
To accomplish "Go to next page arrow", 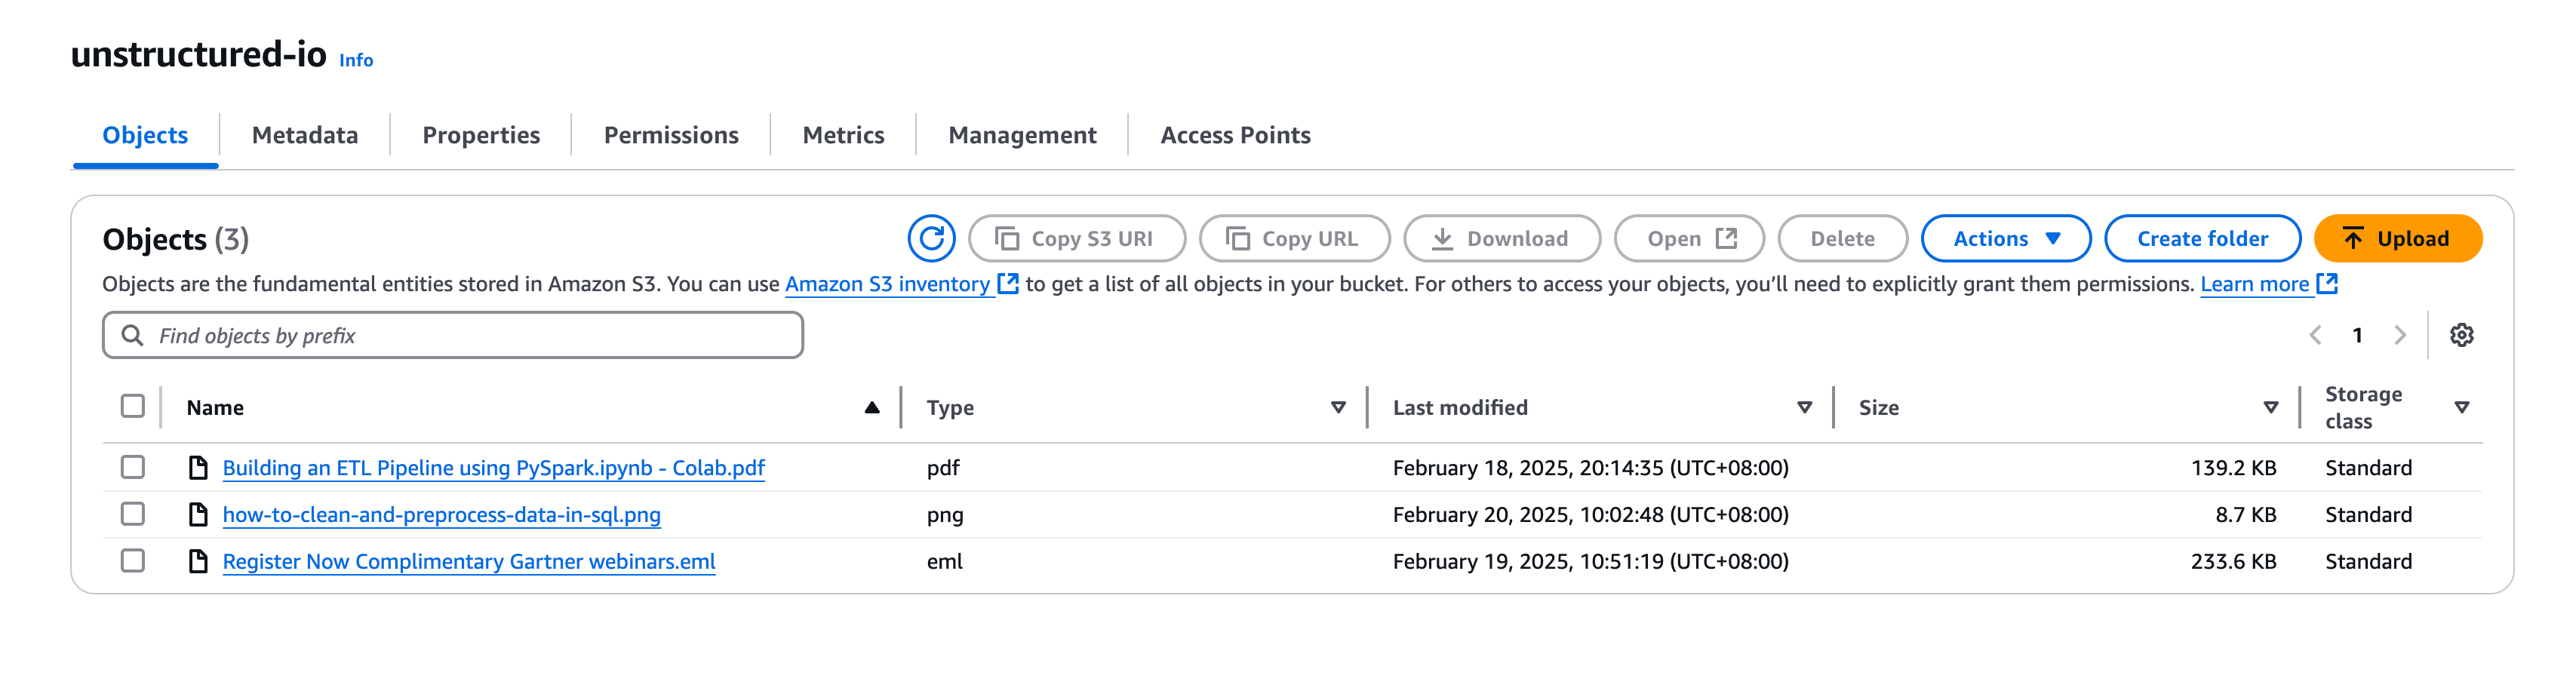I will pos(2400,335).
